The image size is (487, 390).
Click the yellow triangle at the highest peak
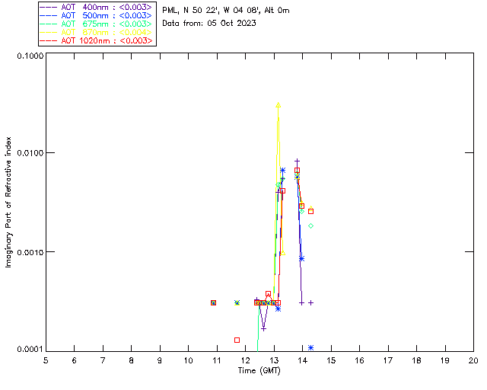point(279,105)
